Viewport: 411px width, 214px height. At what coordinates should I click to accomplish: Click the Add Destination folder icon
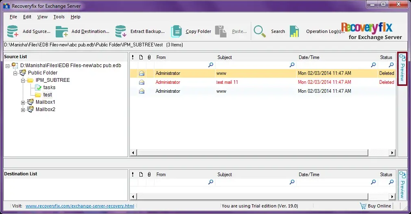coord(62,31)
